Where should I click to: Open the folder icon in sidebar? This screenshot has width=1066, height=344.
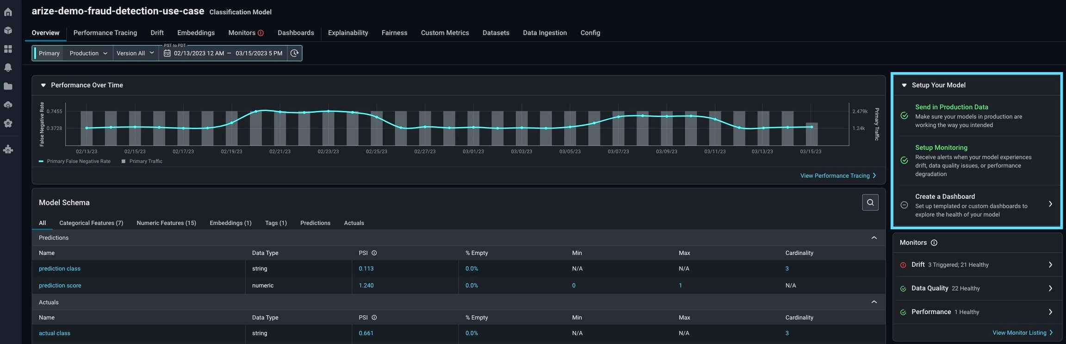click(8, 86)
